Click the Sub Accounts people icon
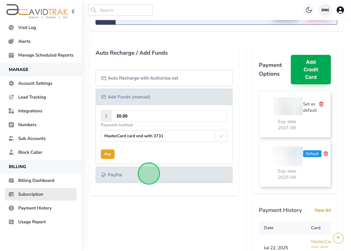The image size is (351, 251). pos(11,138)
